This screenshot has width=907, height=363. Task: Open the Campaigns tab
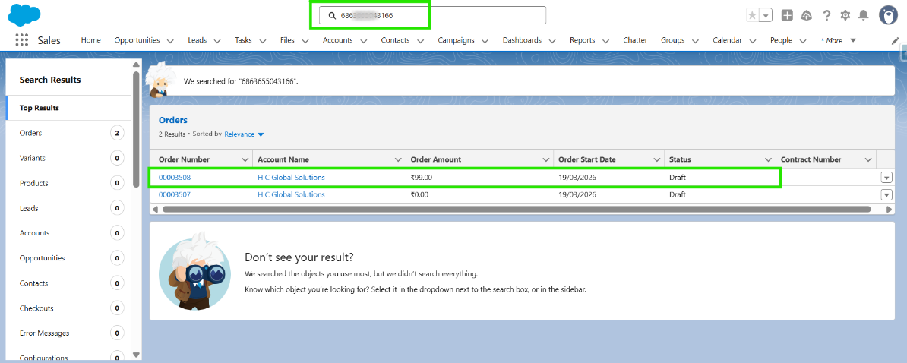click(x=456, y=40)
